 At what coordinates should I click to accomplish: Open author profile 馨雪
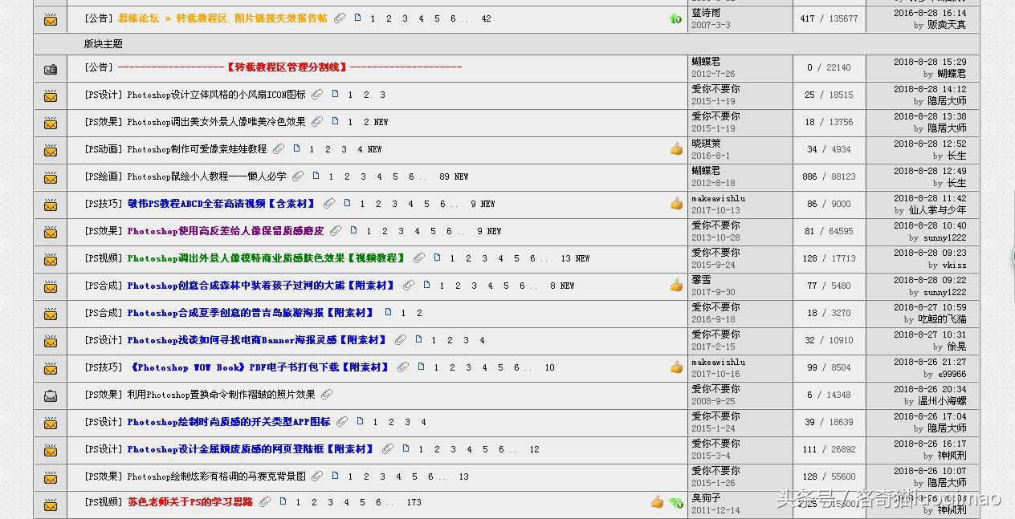pos(701,280)
